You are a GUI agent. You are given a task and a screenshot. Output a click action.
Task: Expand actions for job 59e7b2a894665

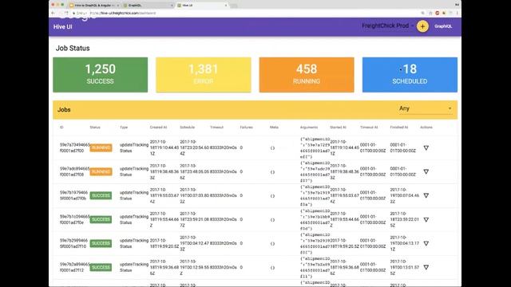coord(426,267)
